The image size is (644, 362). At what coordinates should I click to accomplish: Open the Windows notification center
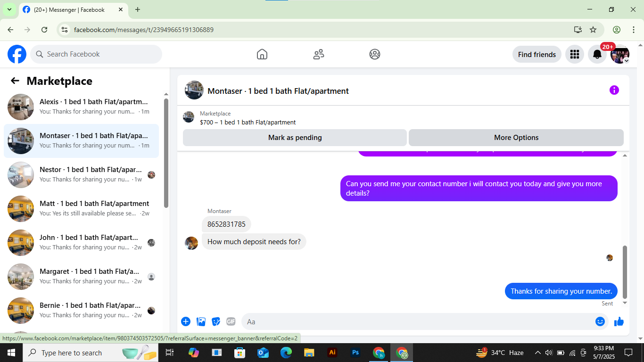point(628,353)
